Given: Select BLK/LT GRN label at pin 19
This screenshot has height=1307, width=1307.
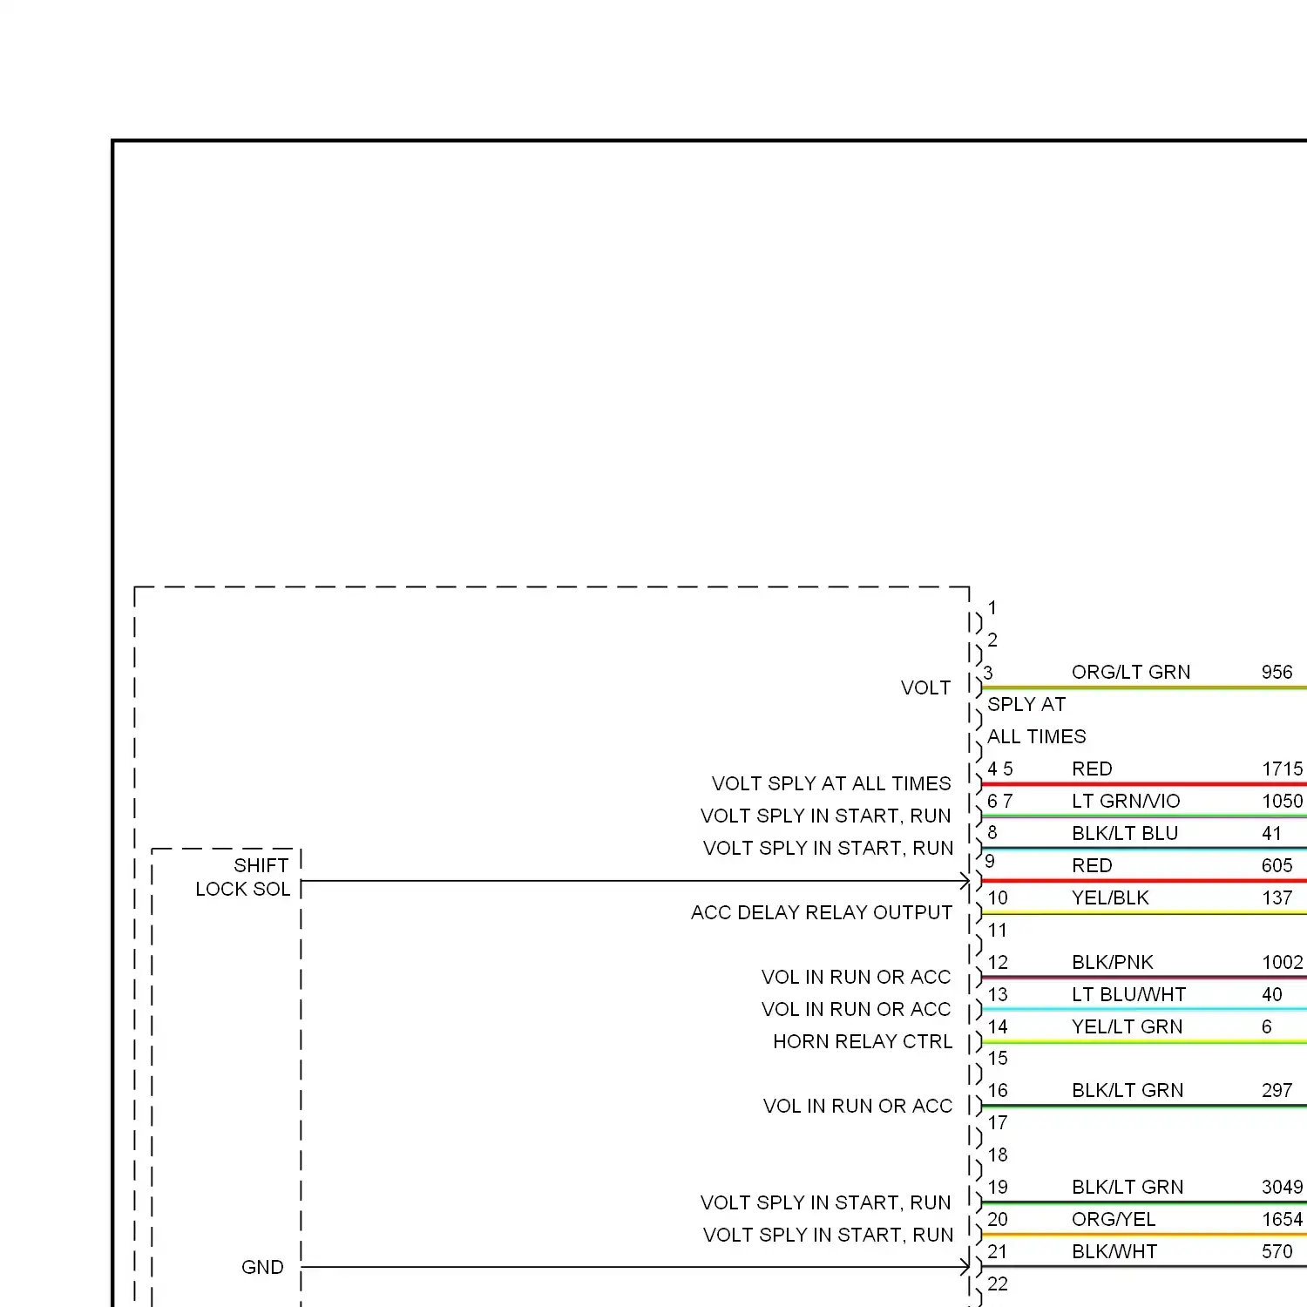Looking at the screenshot, I should (x=1128, y=1187).
